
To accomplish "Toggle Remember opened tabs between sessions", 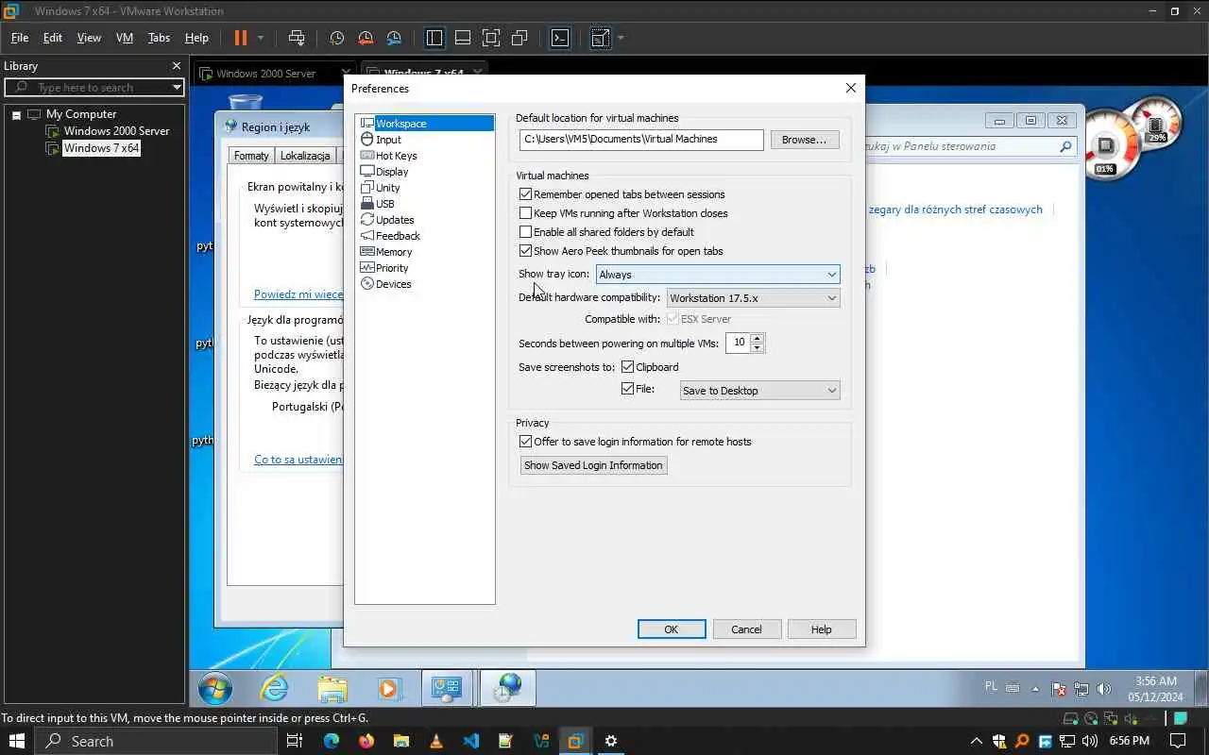I will [x=526, y=194].
